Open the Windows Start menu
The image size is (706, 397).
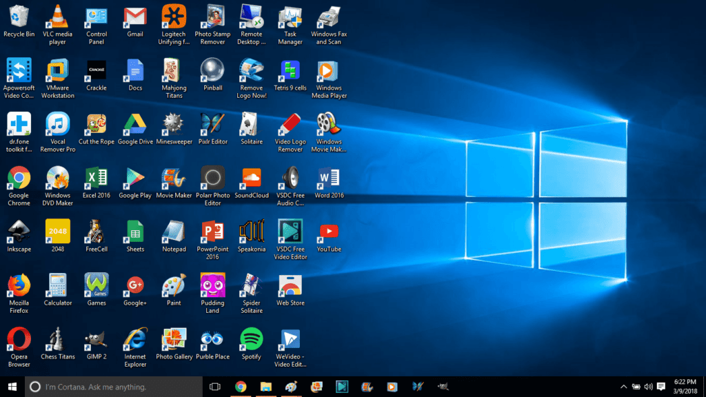click(12, 387)
